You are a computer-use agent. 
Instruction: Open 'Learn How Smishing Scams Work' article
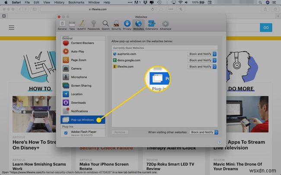(39, 166)
